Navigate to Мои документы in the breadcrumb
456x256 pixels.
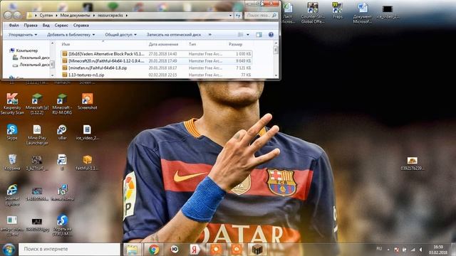pos(76,16)
